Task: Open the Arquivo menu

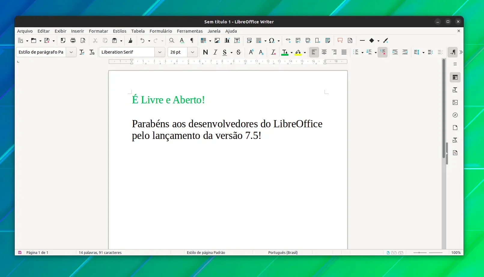Action: tap(25, 31)
